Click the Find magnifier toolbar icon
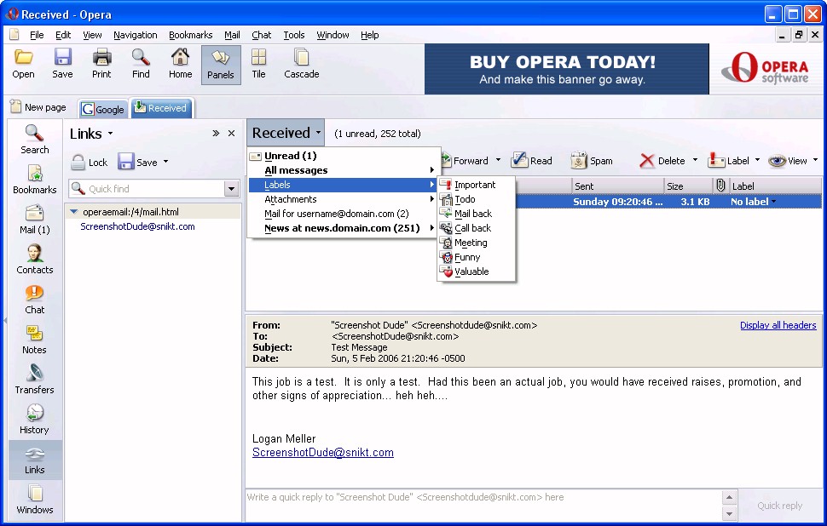The height and width of the screenshot is (526, 827). click(141, 57)
